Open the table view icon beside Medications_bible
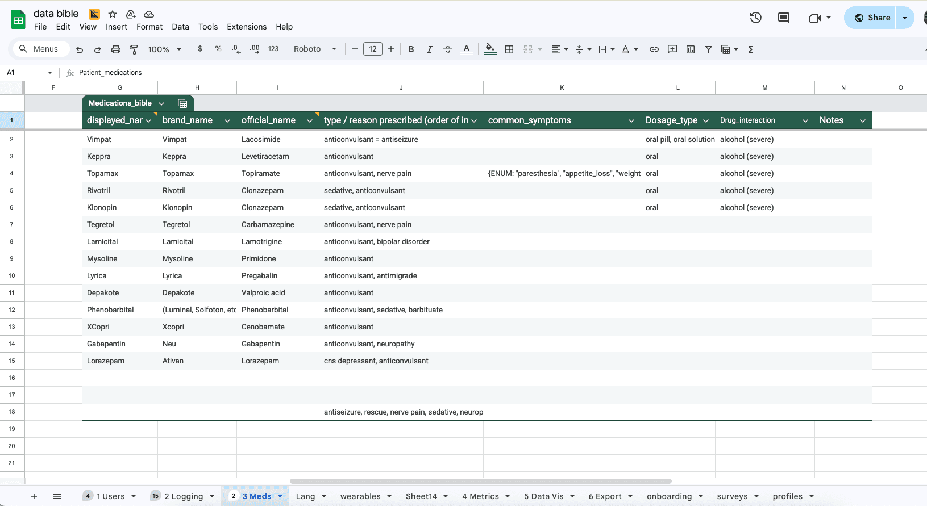This screenshot has width=927, height=506. pos(182,103)
